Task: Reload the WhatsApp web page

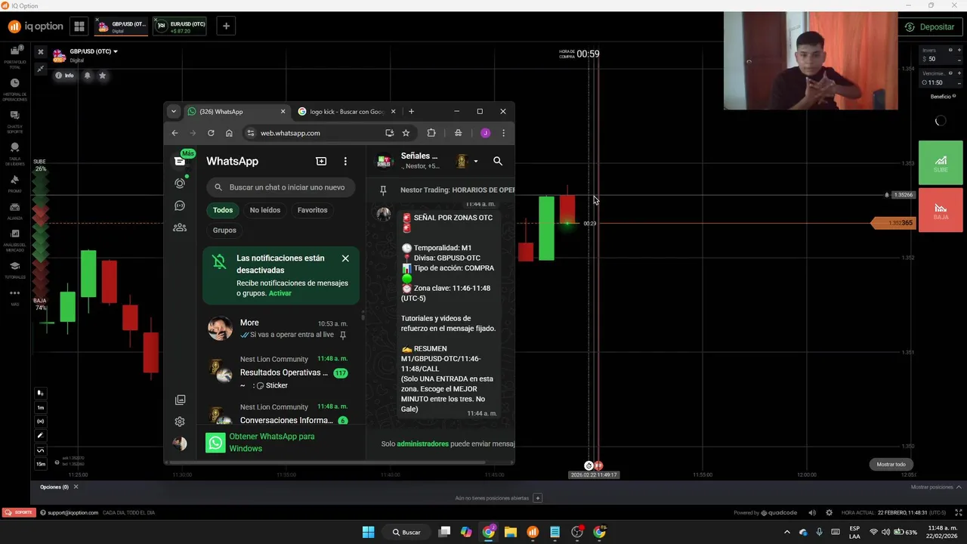Action: pos(211,133)
